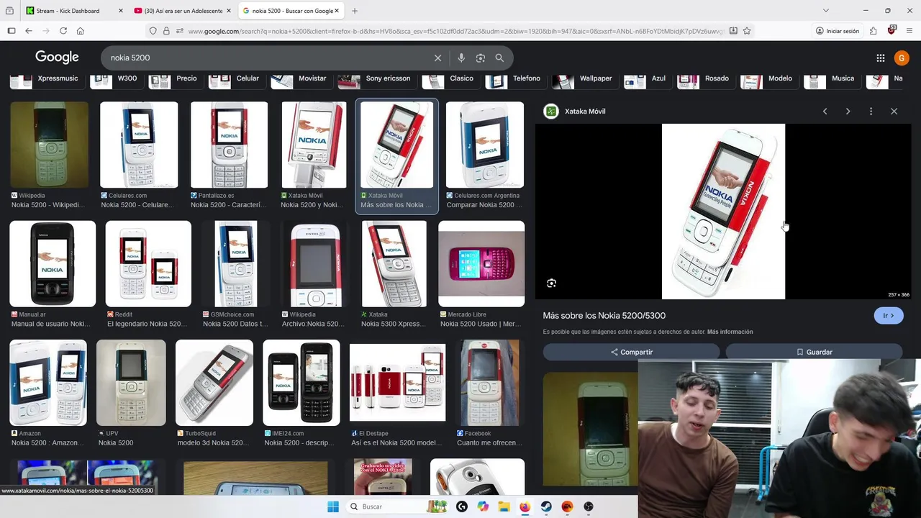
Task: Click the Google logo
Action: (x=57, y=58)
